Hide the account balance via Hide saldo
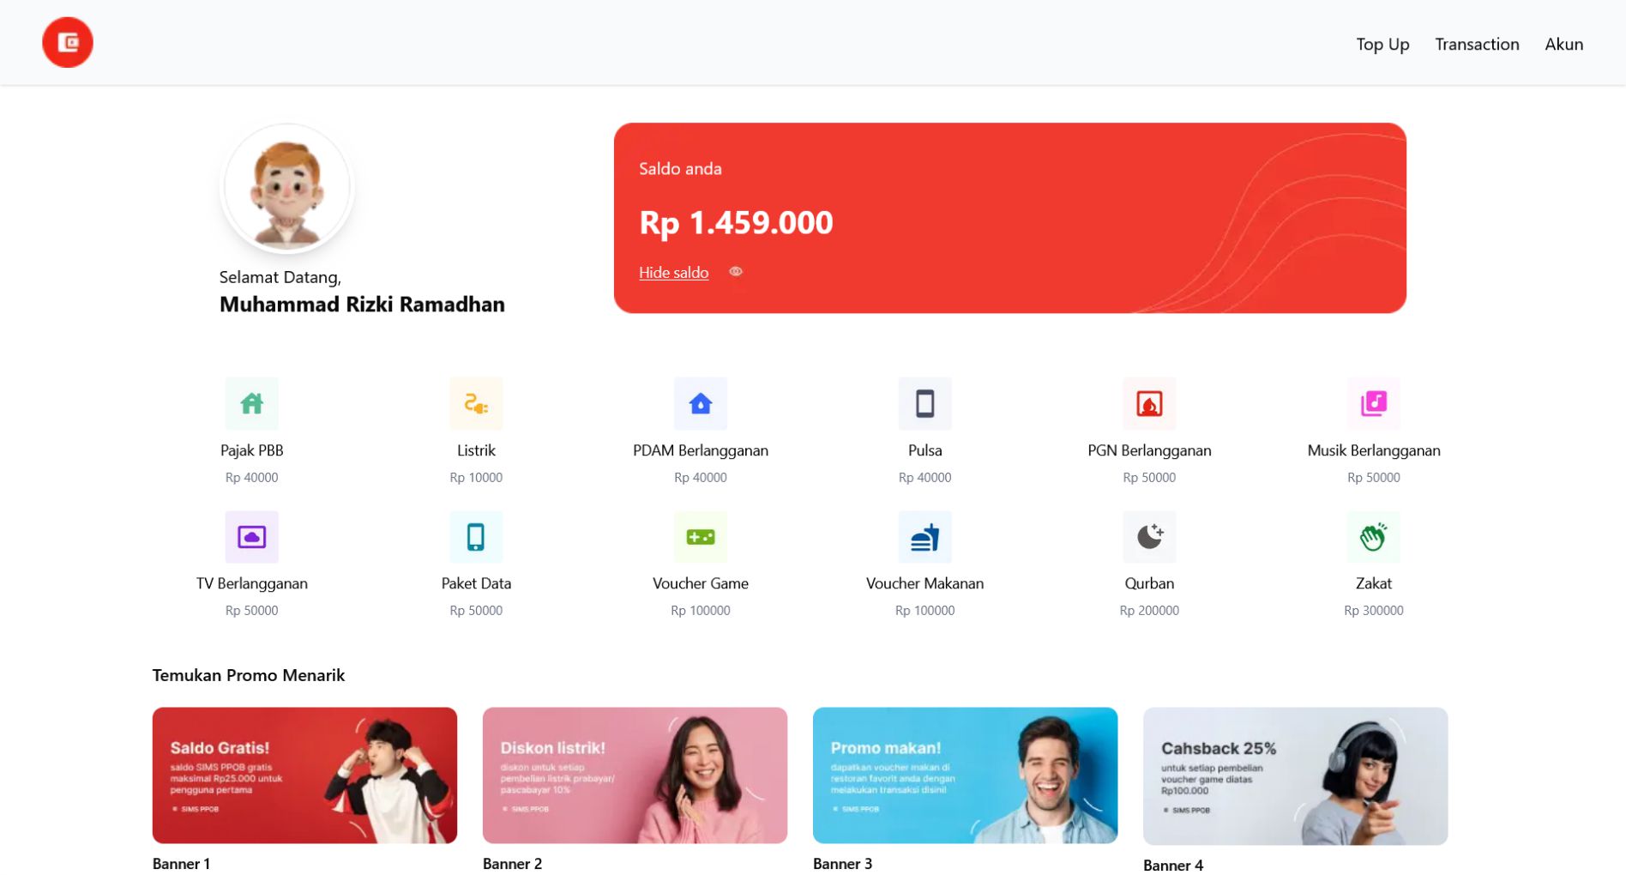 pos(673,272)
